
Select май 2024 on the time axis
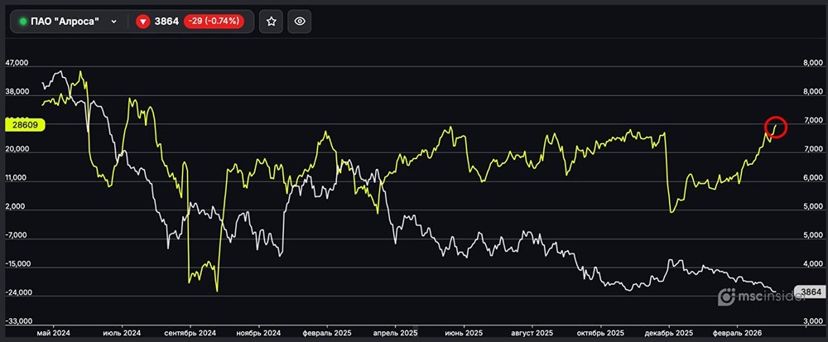[x=54, y=332]
